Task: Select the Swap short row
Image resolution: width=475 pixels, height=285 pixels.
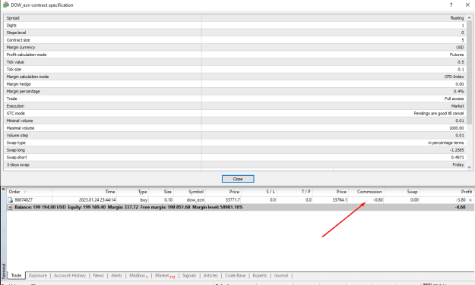Action: pos(235,158)
